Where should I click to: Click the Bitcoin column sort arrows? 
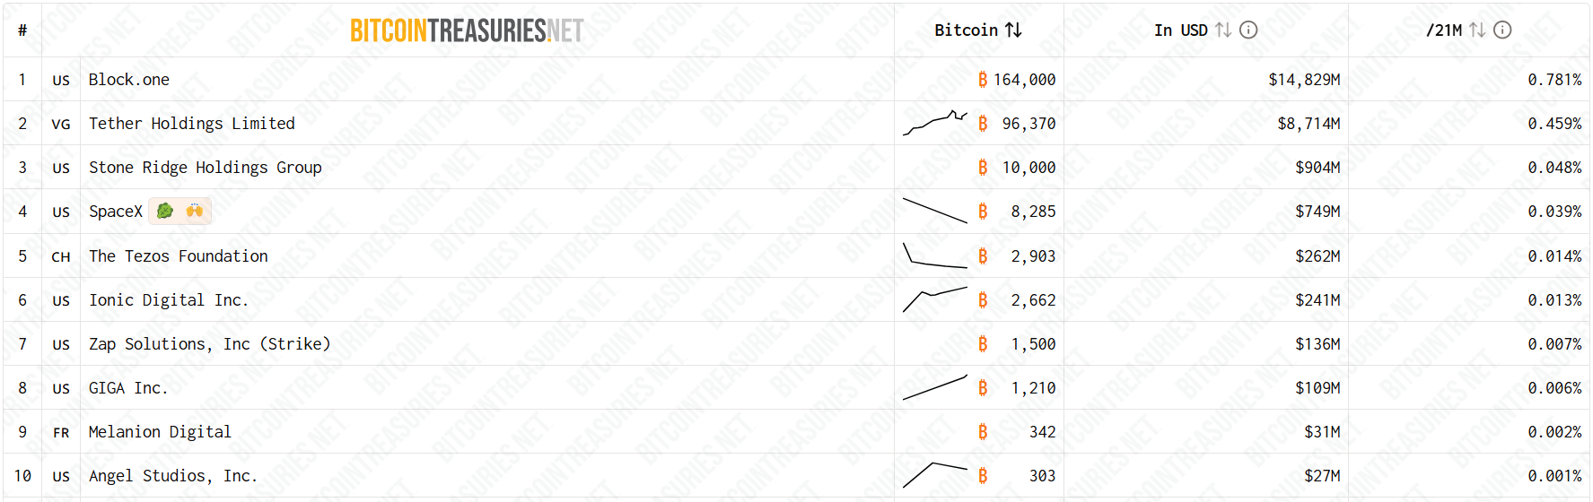[x=1013, y=30]
